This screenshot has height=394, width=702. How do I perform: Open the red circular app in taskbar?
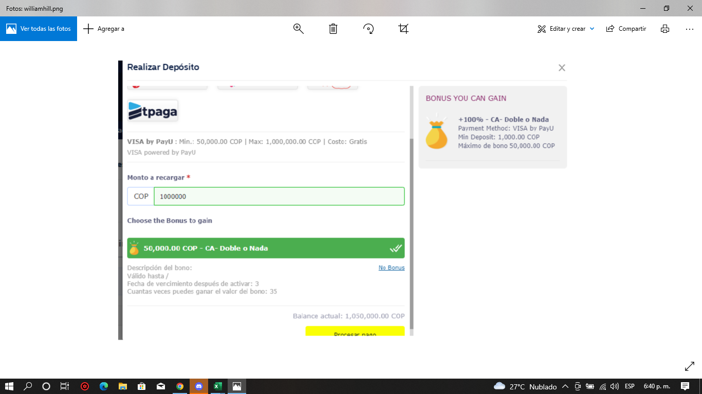(x=85, y=386)
